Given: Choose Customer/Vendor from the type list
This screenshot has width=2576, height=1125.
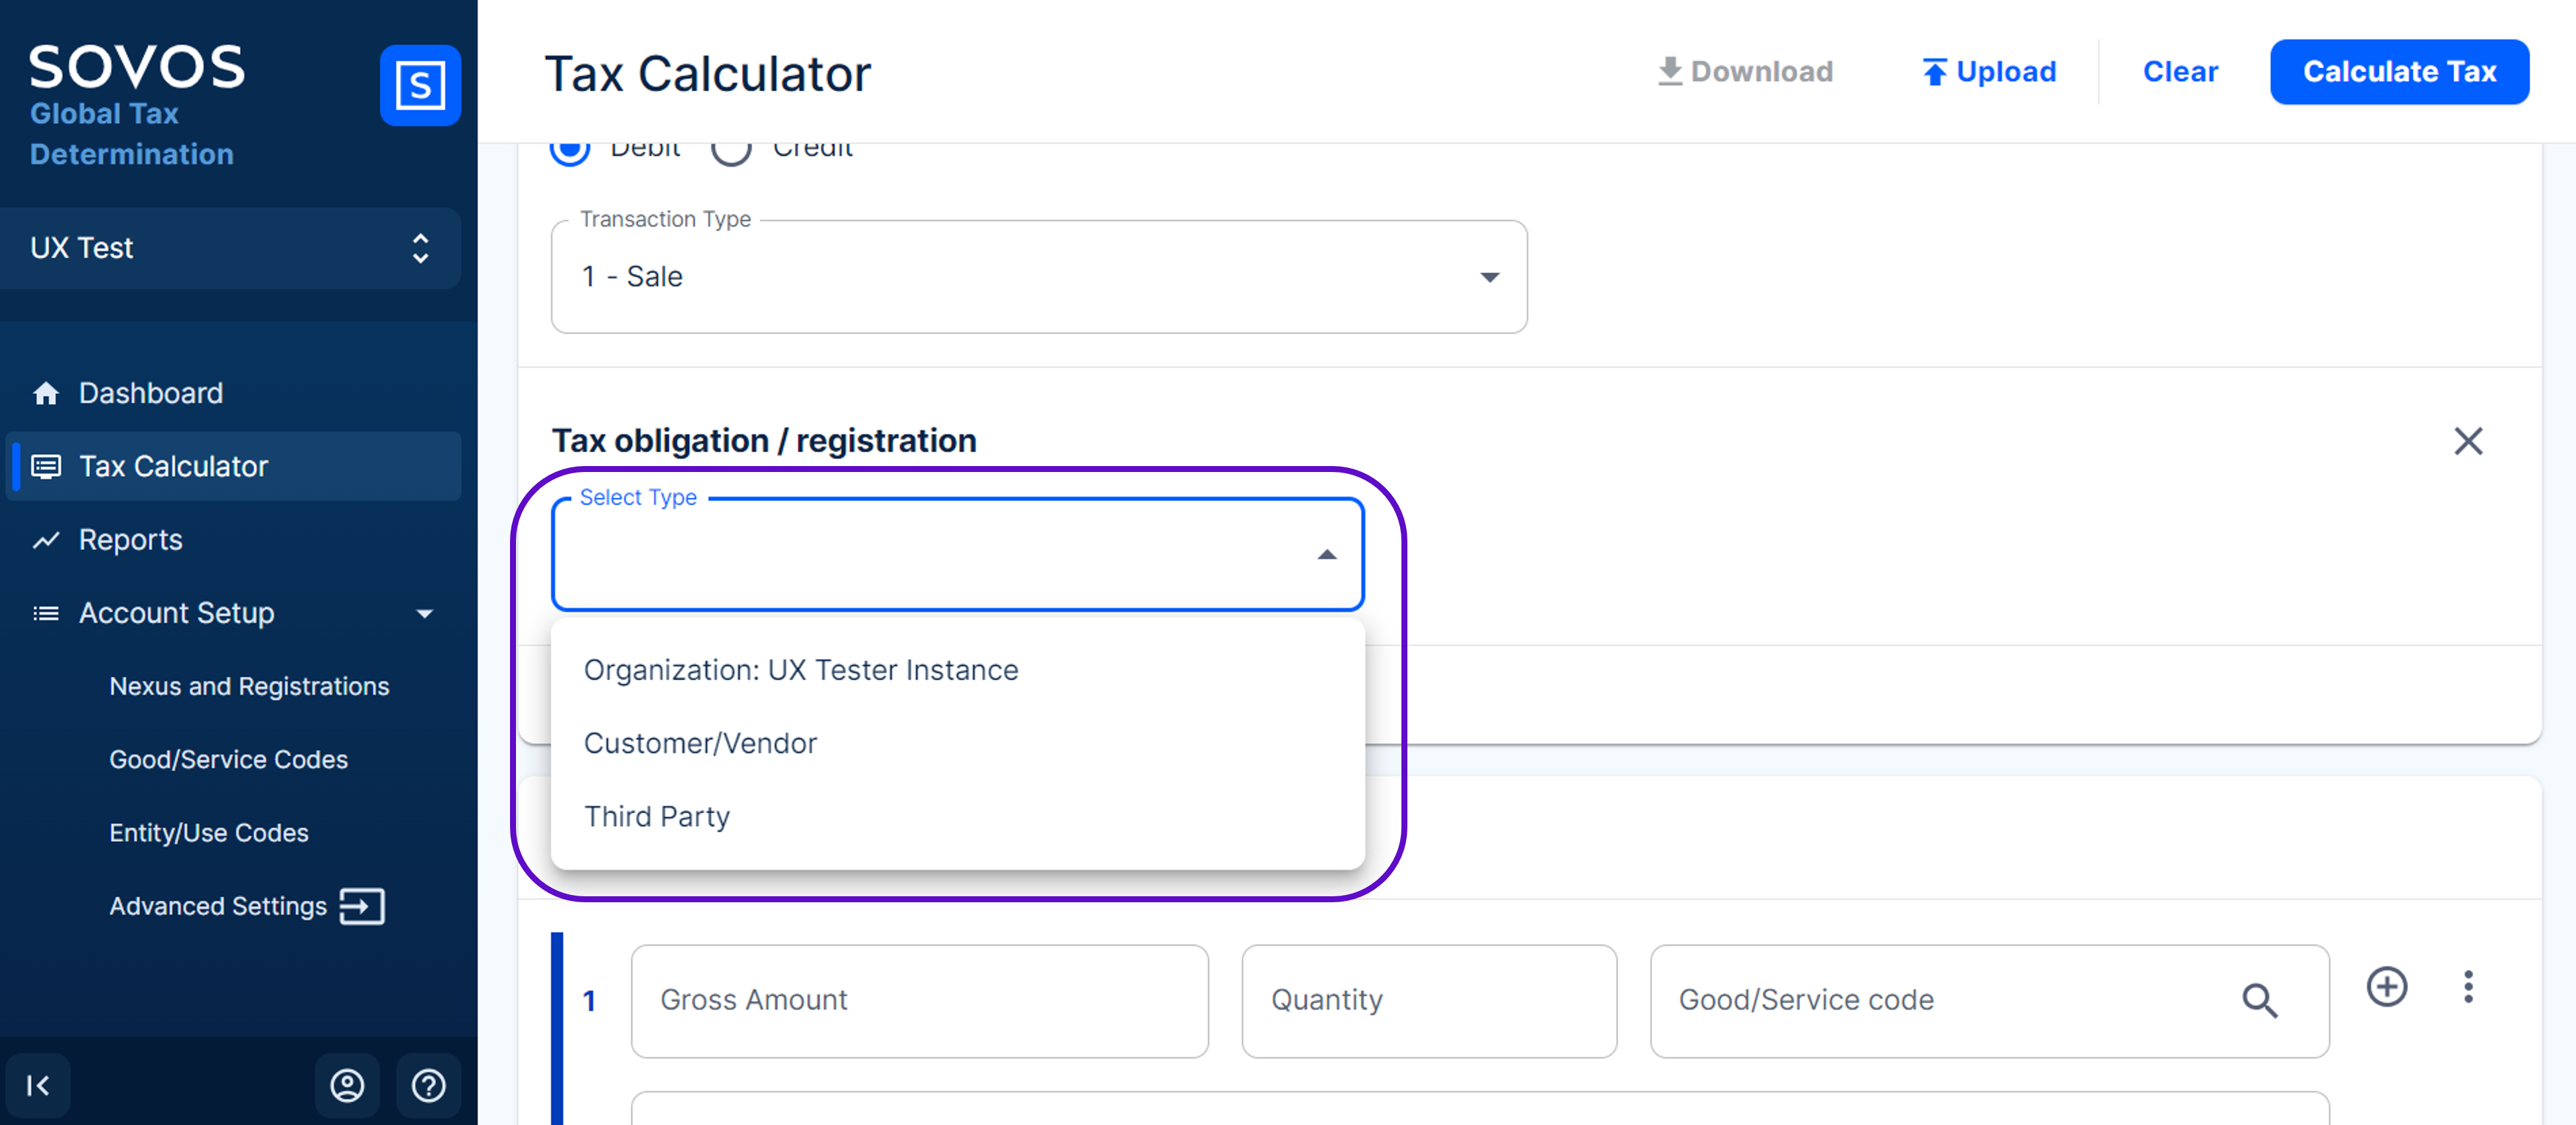Looking at the screenshot, I should coord(700,743).
